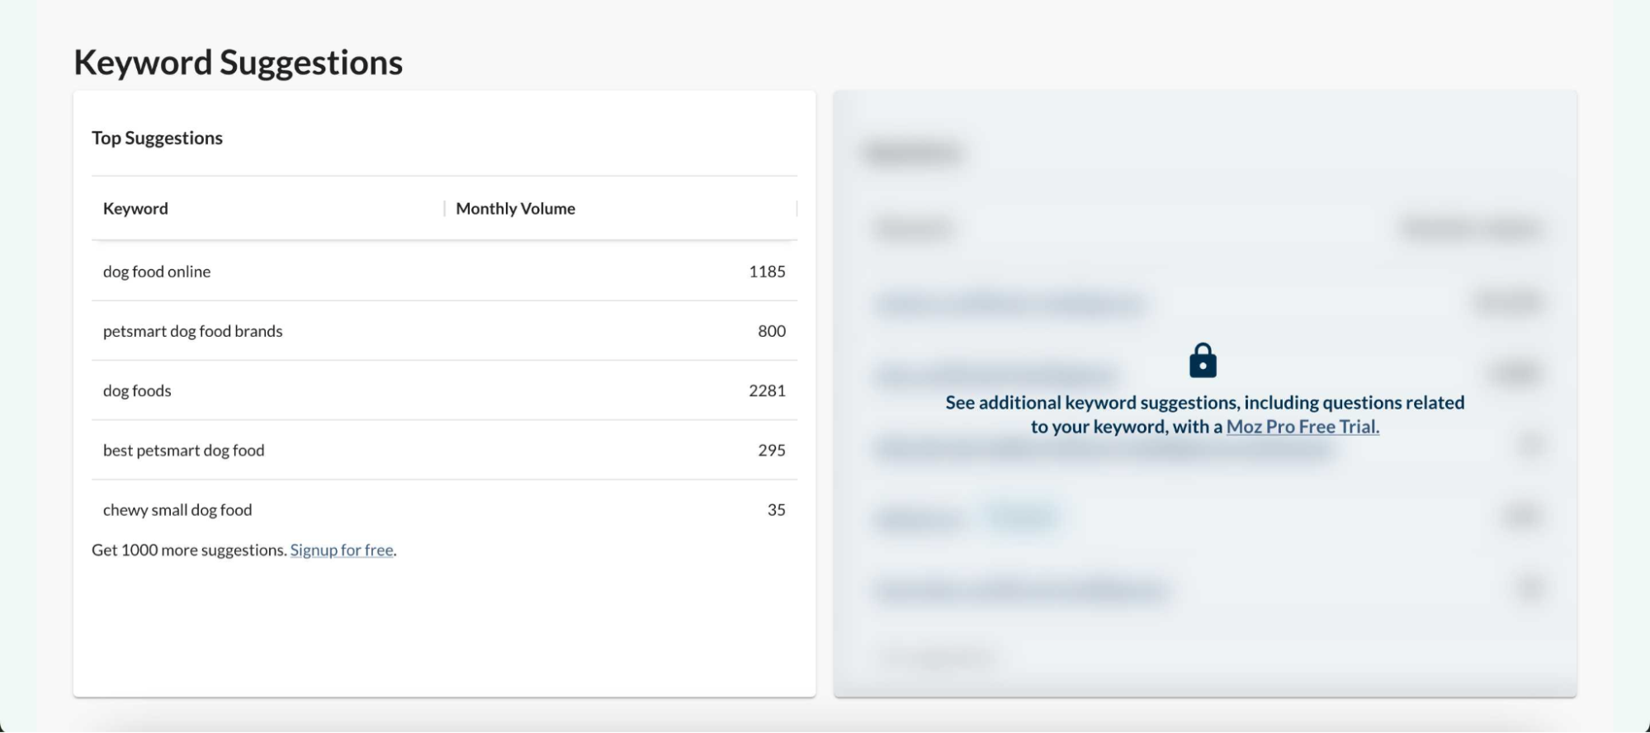Screen dimensions: 1650x733
Task: Click the 800 monthly volume value
Action: click(x=772, y=331)
